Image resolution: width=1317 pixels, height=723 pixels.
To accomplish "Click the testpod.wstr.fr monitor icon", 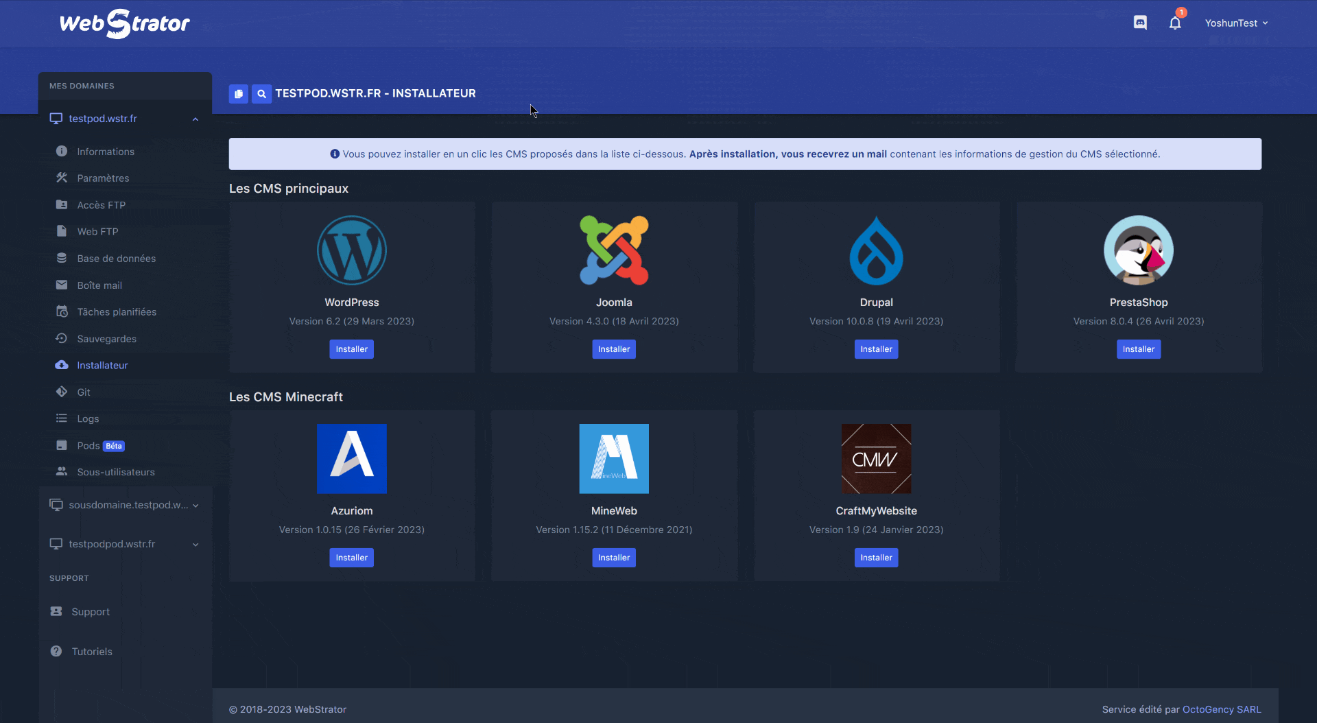I will [x=56, y=119].
